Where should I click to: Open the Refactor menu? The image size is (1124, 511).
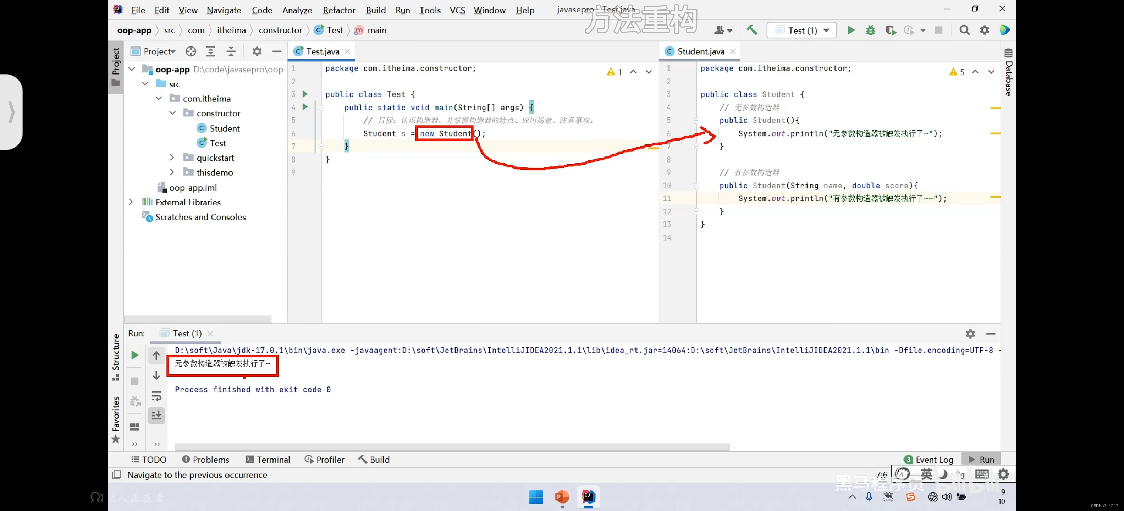(x=338, y=10)
